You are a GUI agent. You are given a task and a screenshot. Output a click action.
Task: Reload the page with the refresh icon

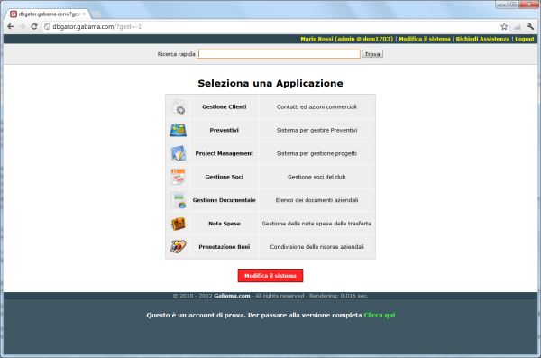point(34,26)
